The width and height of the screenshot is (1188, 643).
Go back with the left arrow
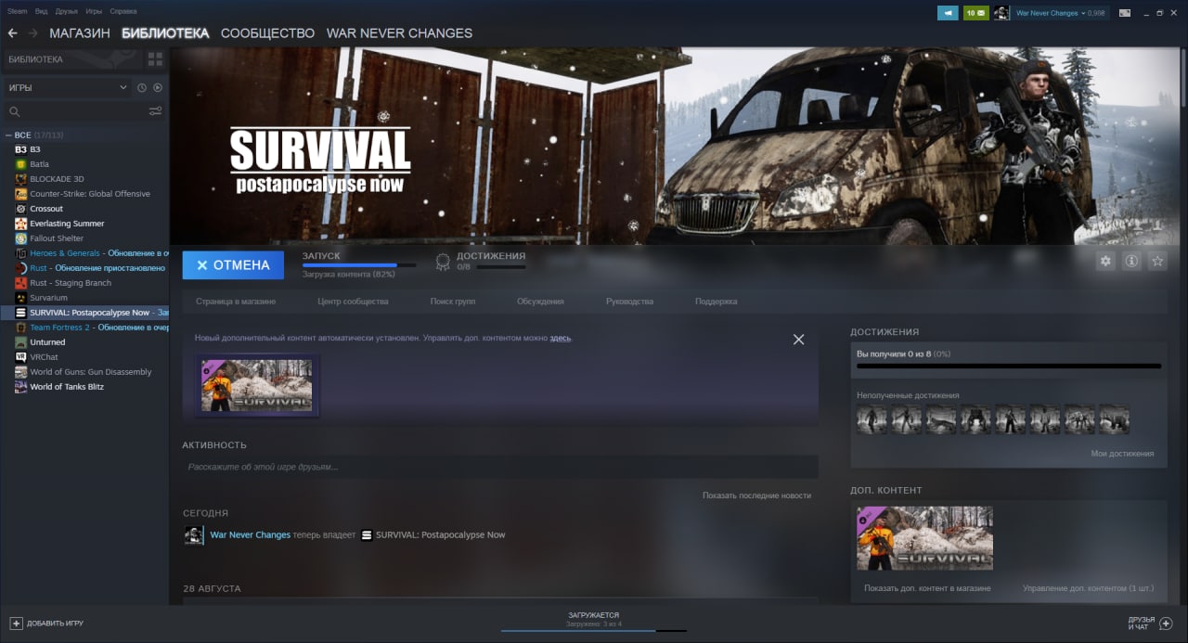pos(12,33)
